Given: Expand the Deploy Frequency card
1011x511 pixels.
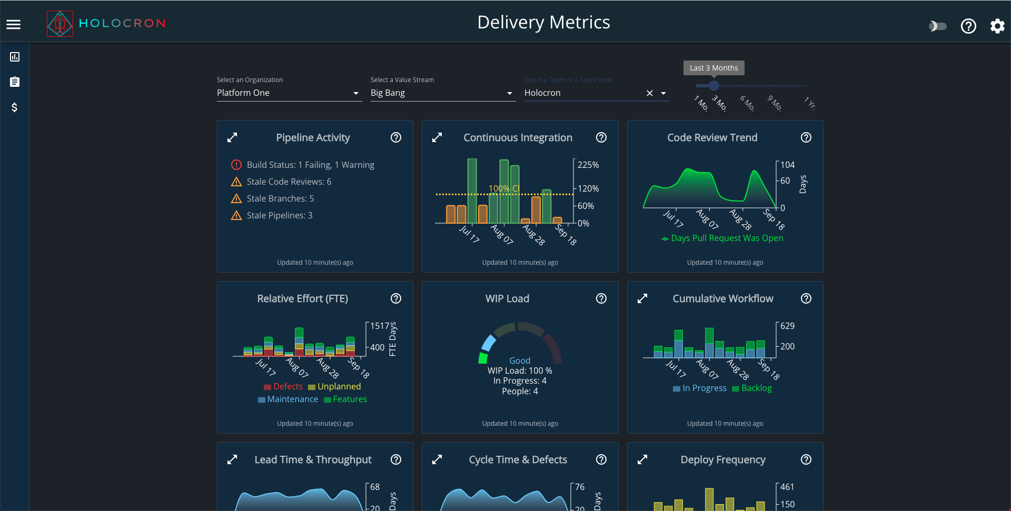Looking at the screenshot, I should coord(642,459).
